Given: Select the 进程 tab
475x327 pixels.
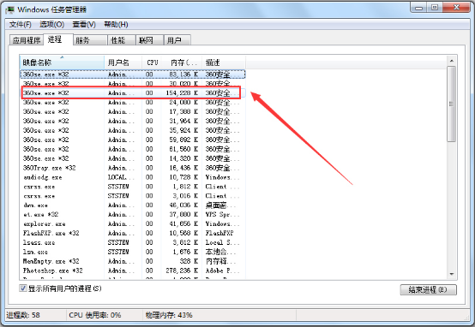Looking at the screenshot, I should [x=57, y=39].
